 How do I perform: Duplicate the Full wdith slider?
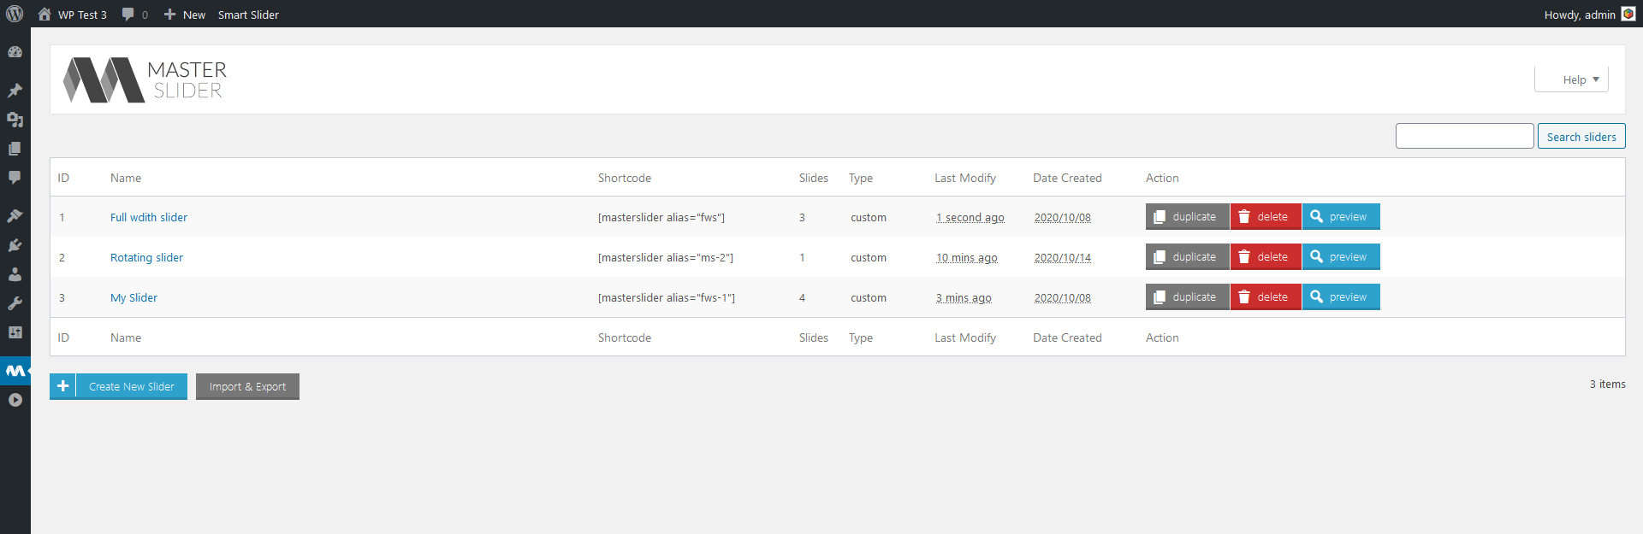click(1187, 217)
